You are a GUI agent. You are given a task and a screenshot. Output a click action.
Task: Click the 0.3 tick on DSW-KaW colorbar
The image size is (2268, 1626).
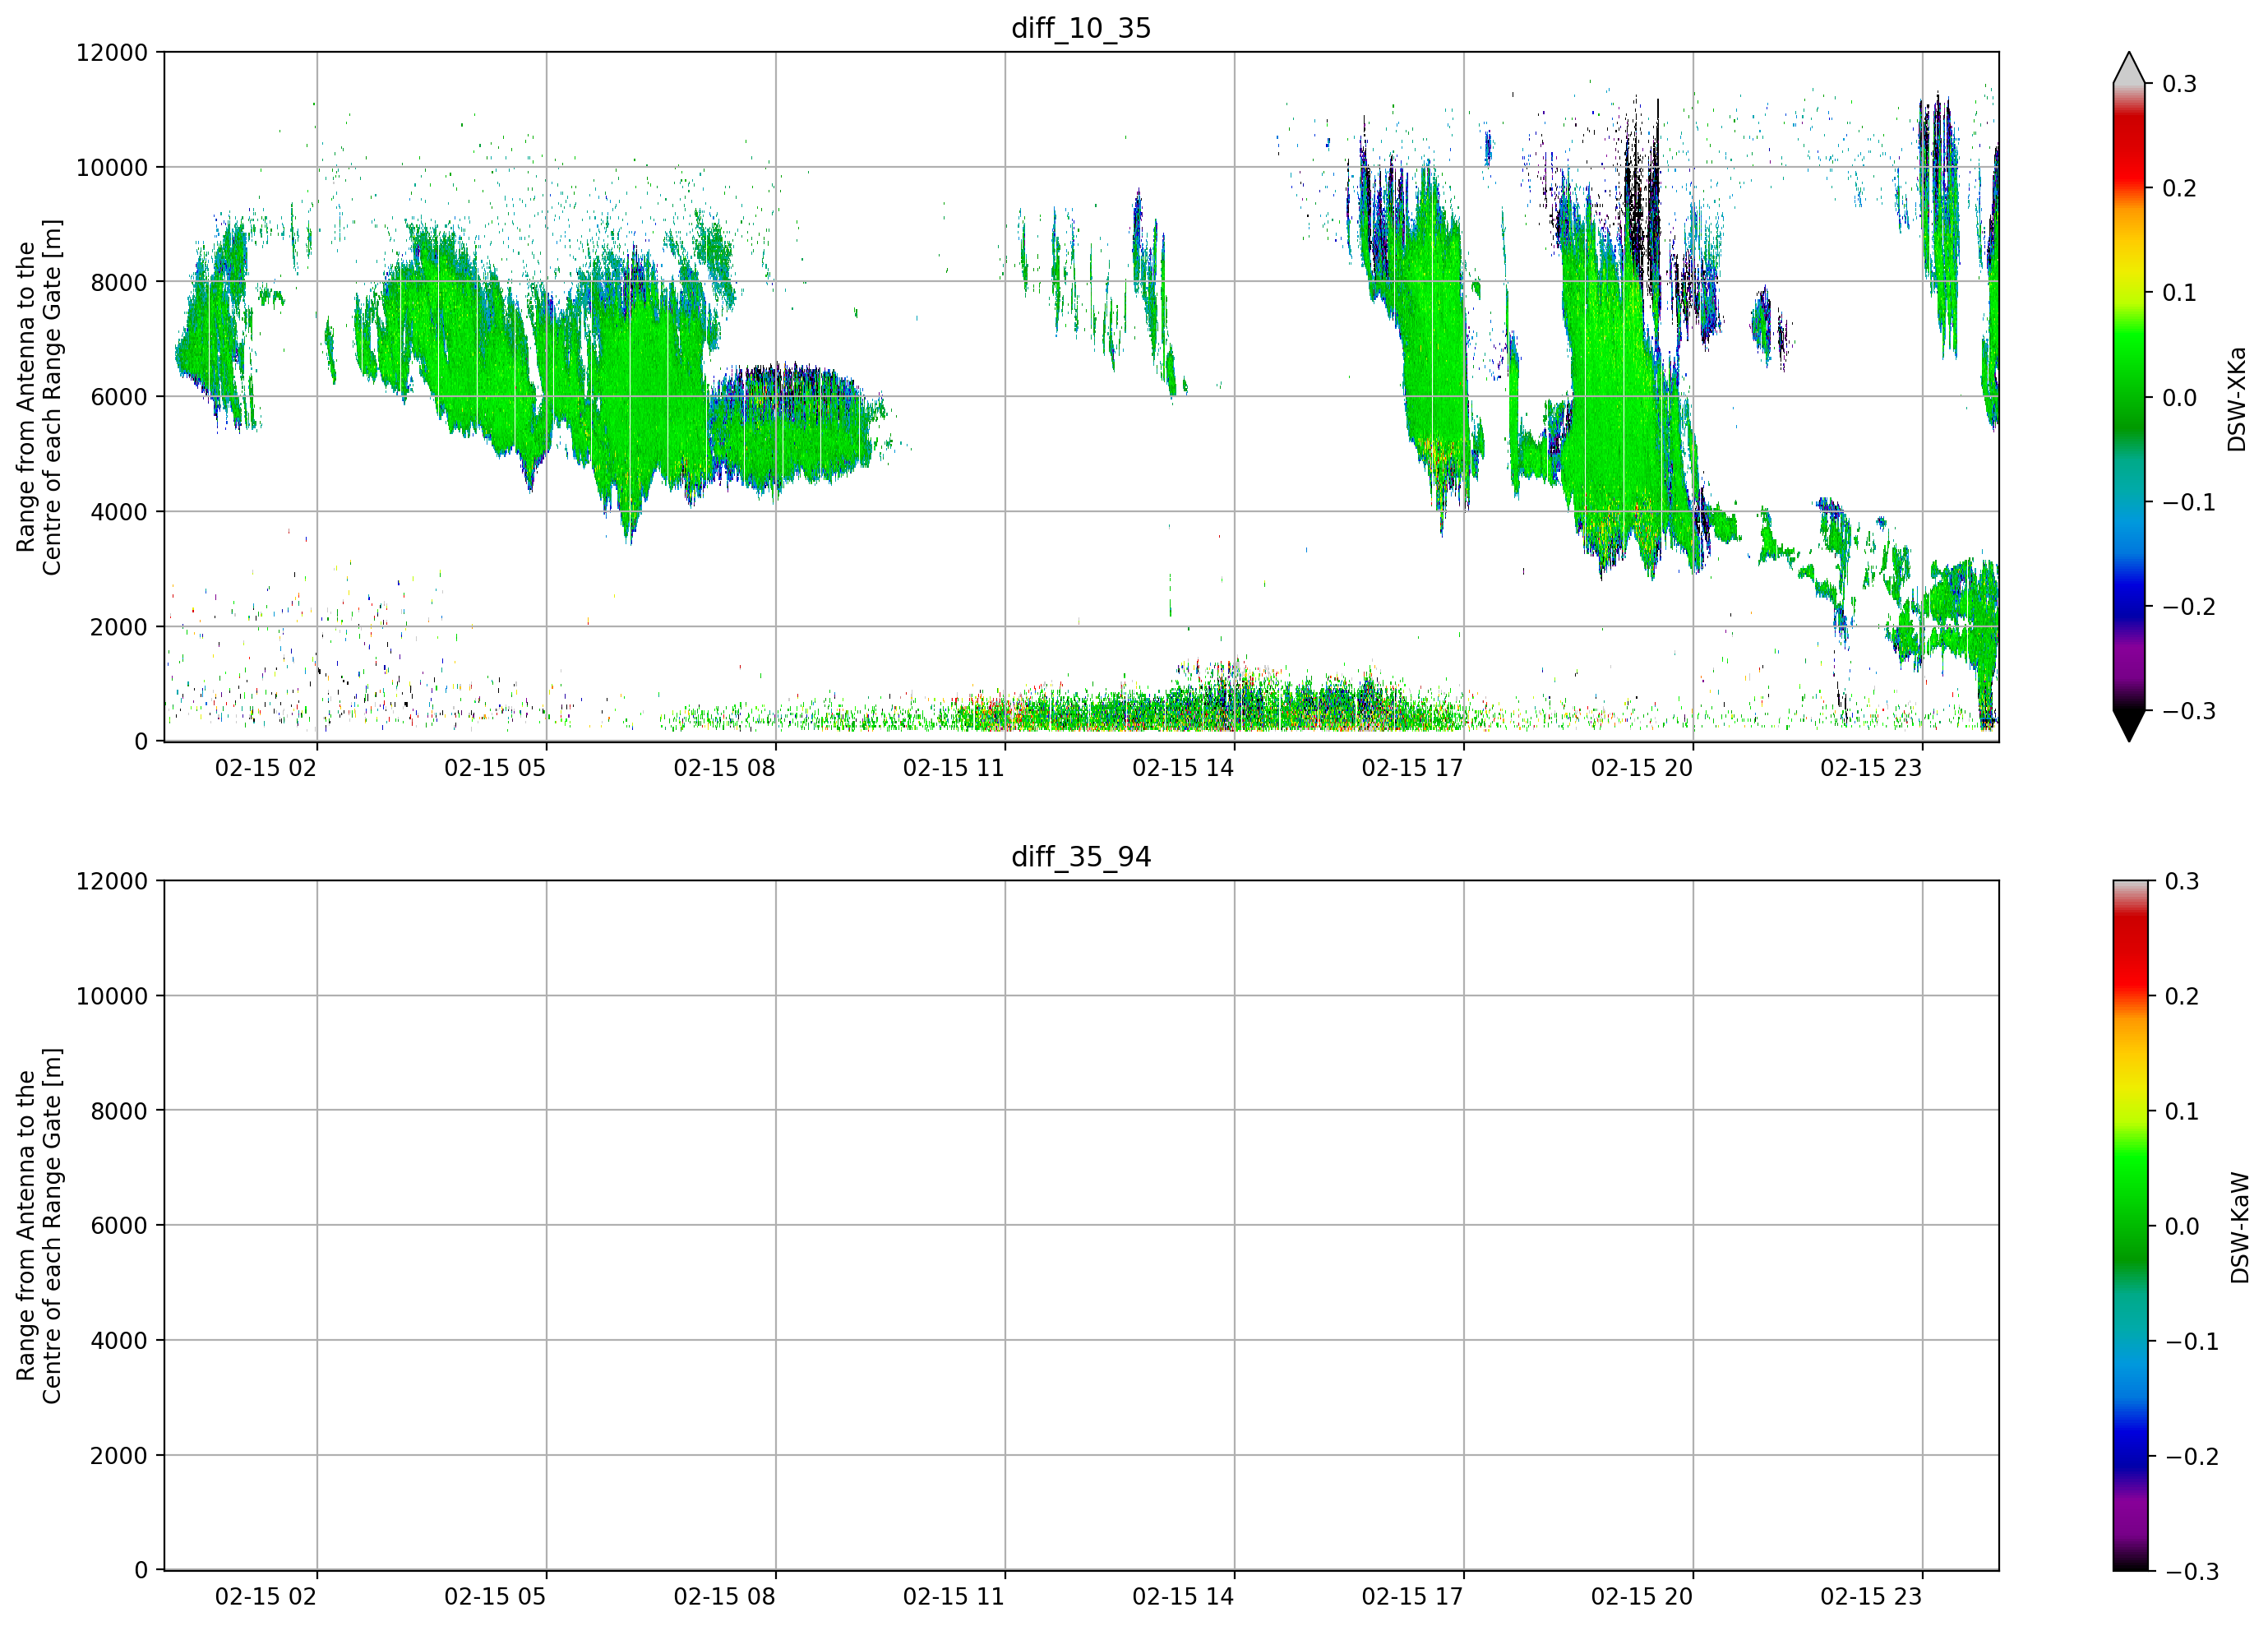click(x=2182, y=882)
